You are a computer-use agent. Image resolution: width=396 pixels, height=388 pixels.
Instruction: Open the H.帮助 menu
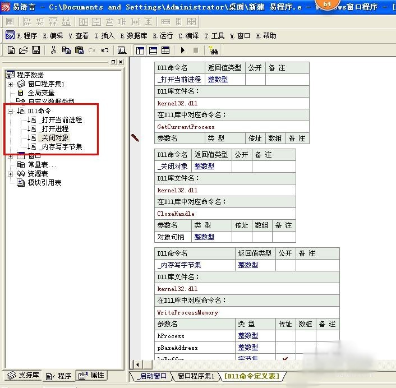coord(266,36)
